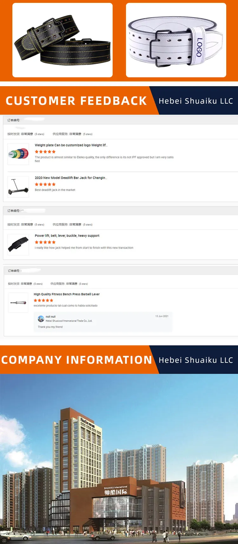Open '2020 New Model Deadlift Bar Jack' link
The height and width of the screenshot is (544, 238).
click(x=71, y=178)
